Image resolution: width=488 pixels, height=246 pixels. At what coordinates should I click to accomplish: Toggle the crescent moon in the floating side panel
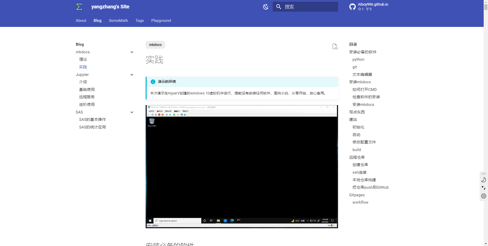483,180
